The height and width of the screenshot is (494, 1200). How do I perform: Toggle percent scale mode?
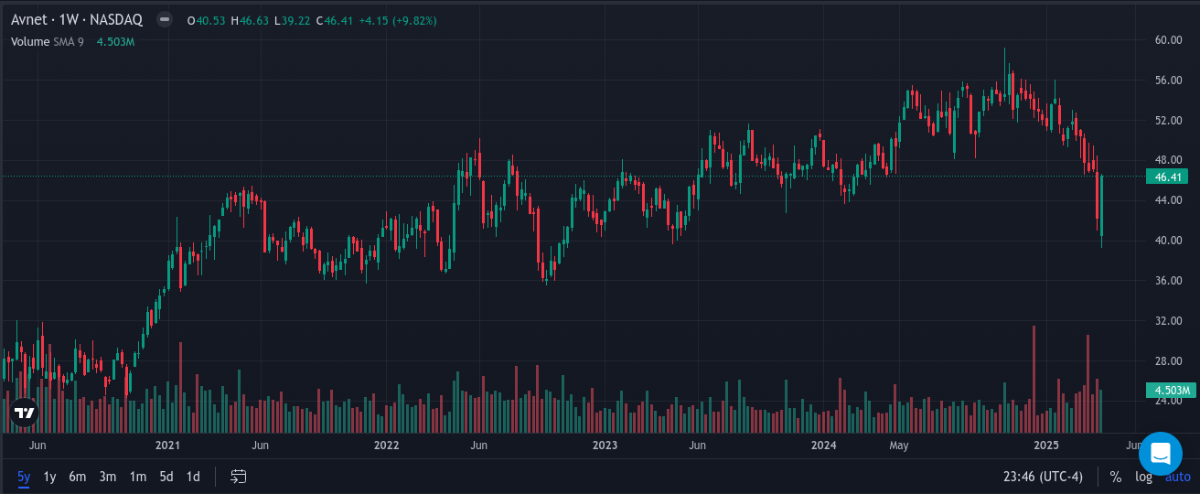point(1116,477)
